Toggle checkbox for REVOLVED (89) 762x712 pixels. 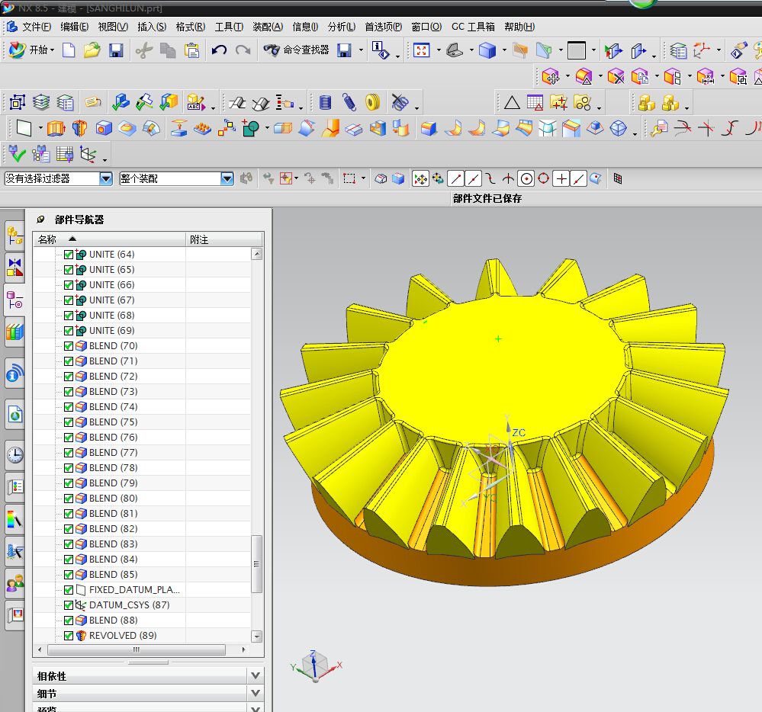click(69, 636)
